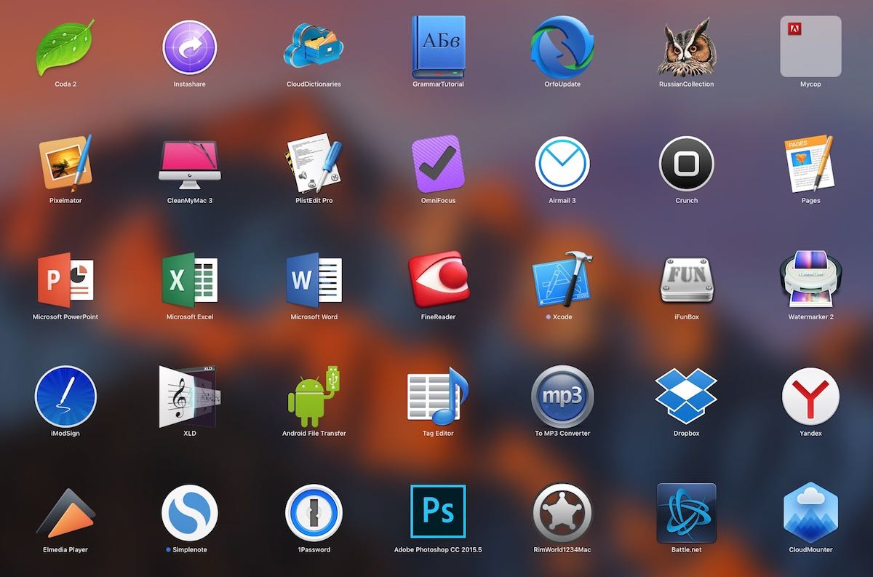Launch FineReader red eye icon

[x=438, y=280]
